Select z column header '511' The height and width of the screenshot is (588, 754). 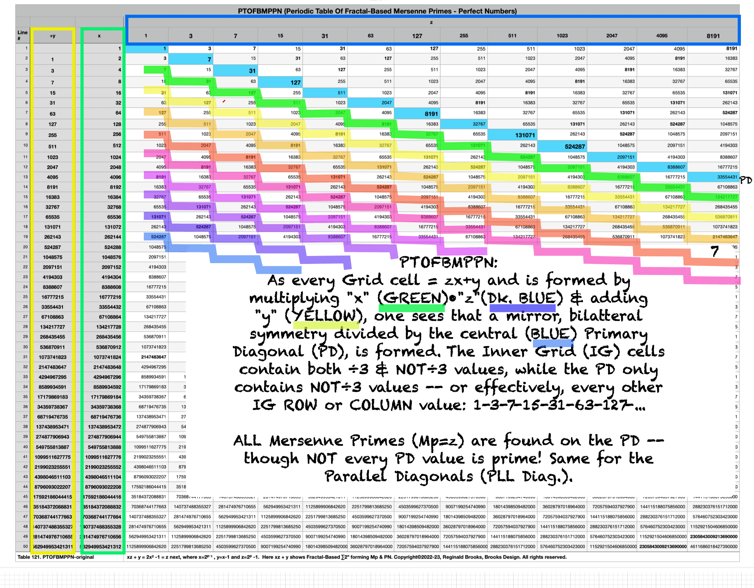[512, 36]
